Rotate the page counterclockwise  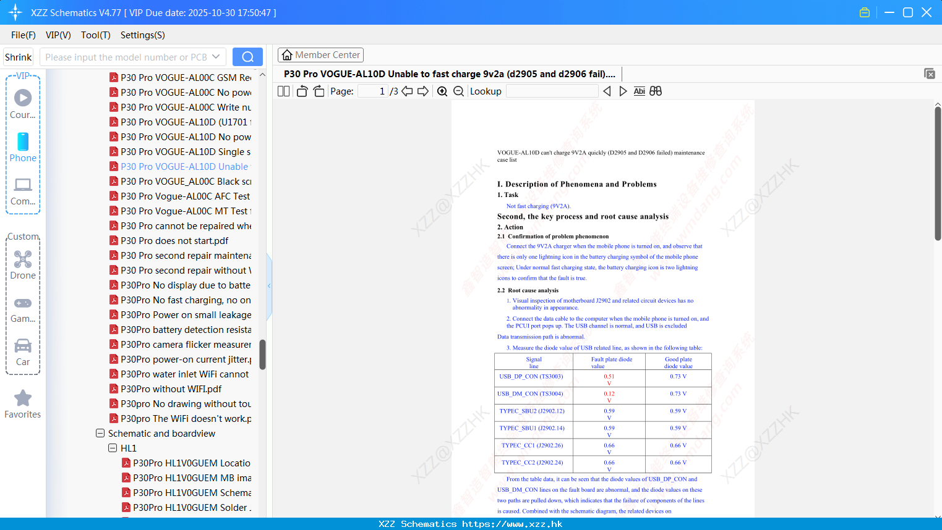tap(302, 91)
